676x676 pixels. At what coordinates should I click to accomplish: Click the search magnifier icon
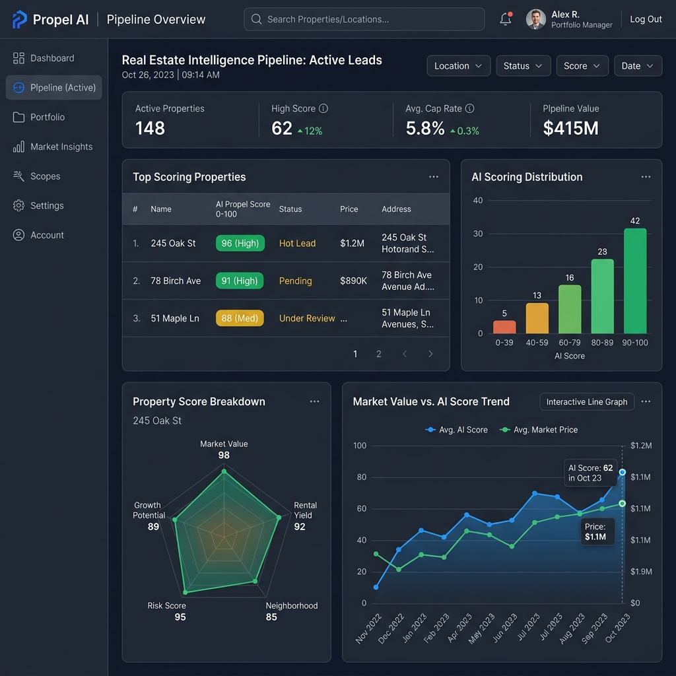[x=256, y=19]
